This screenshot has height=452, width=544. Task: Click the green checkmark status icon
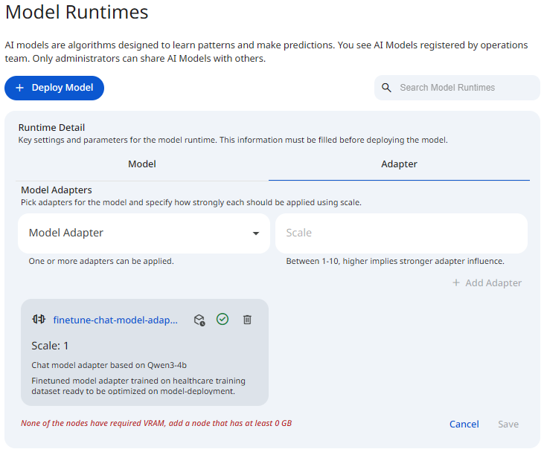(223, 319)
